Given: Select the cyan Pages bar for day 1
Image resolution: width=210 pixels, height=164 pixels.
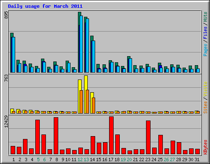Looking at the screenshot, I should pyautogui.click(x=14, y=55).
